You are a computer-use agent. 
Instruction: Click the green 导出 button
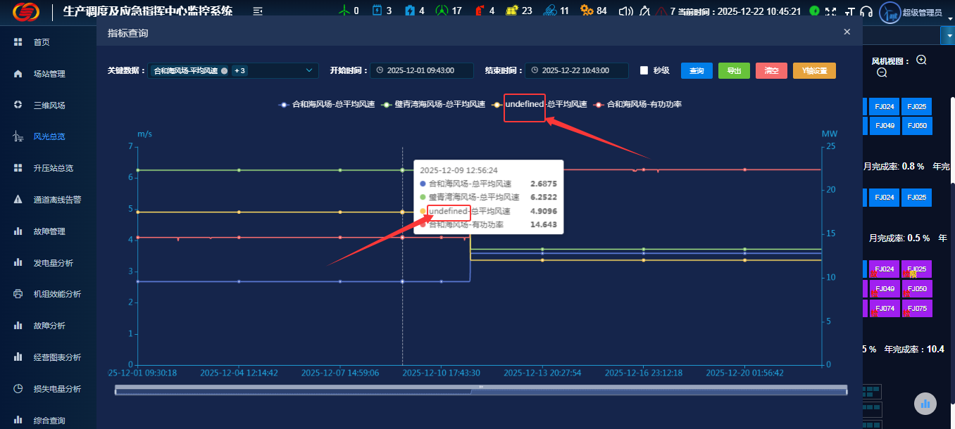pos(734,70)
